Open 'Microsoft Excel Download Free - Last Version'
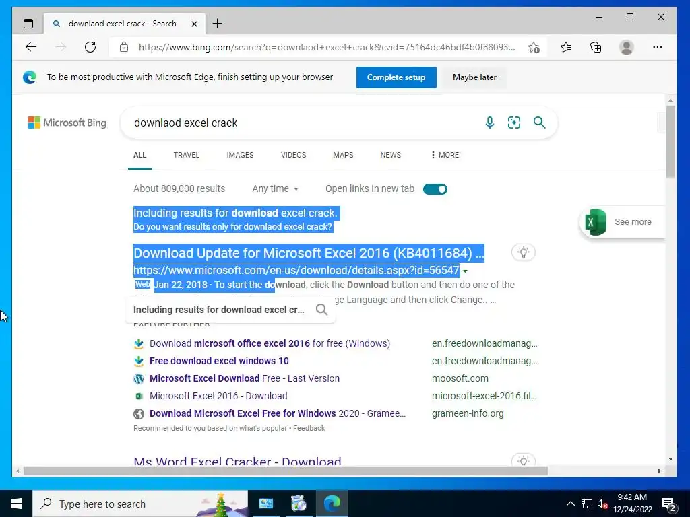Screen dimensions: 690x517 (x=244, y=378)
